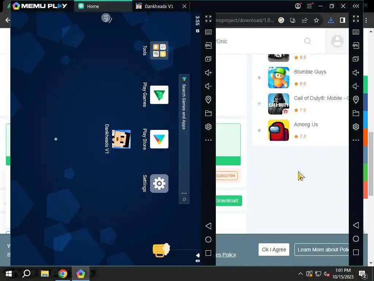Open the Android Settings app

[159, 184]
